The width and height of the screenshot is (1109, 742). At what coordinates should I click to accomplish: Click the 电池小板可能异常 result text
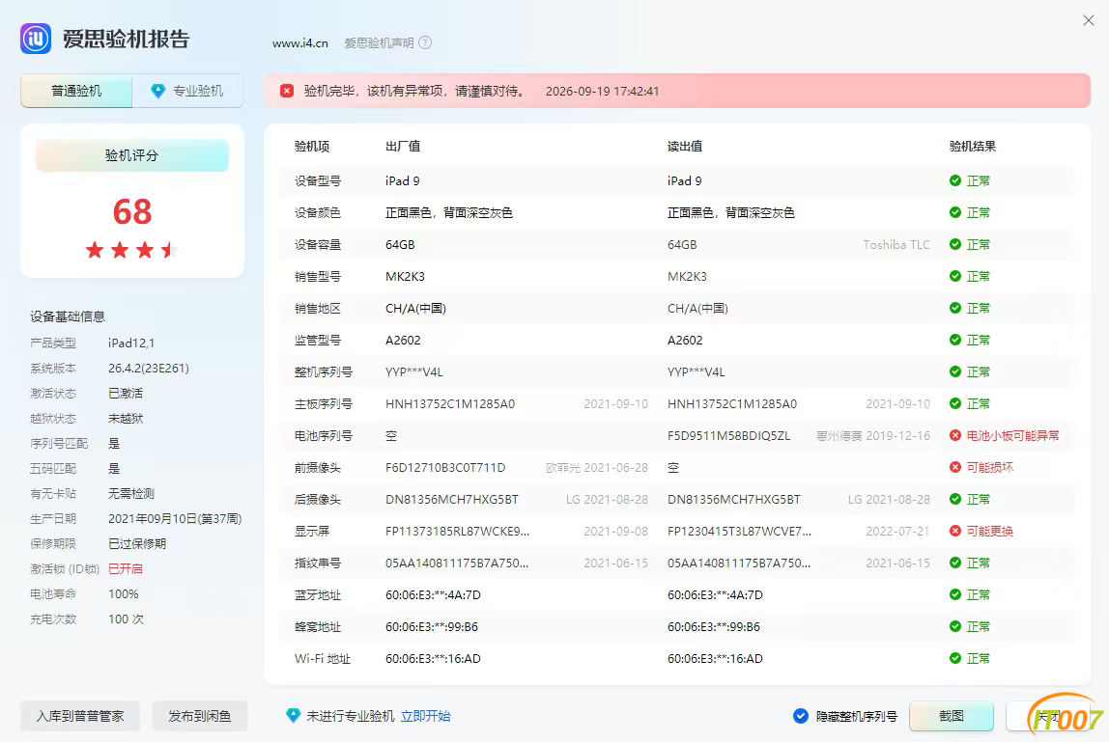click(1012, 435)
